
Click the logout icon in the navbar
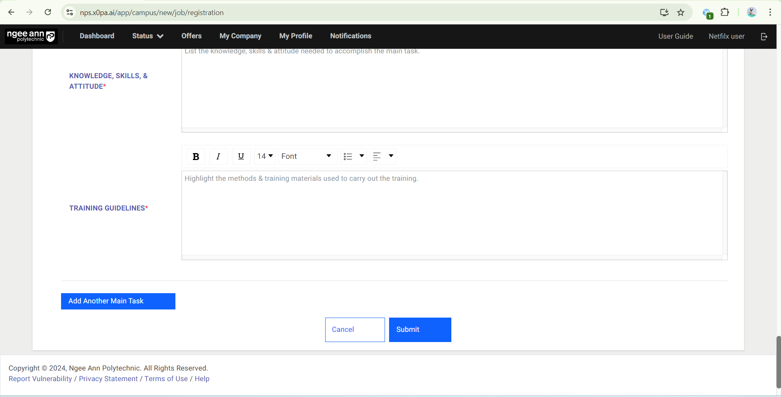tap(764, 36)
